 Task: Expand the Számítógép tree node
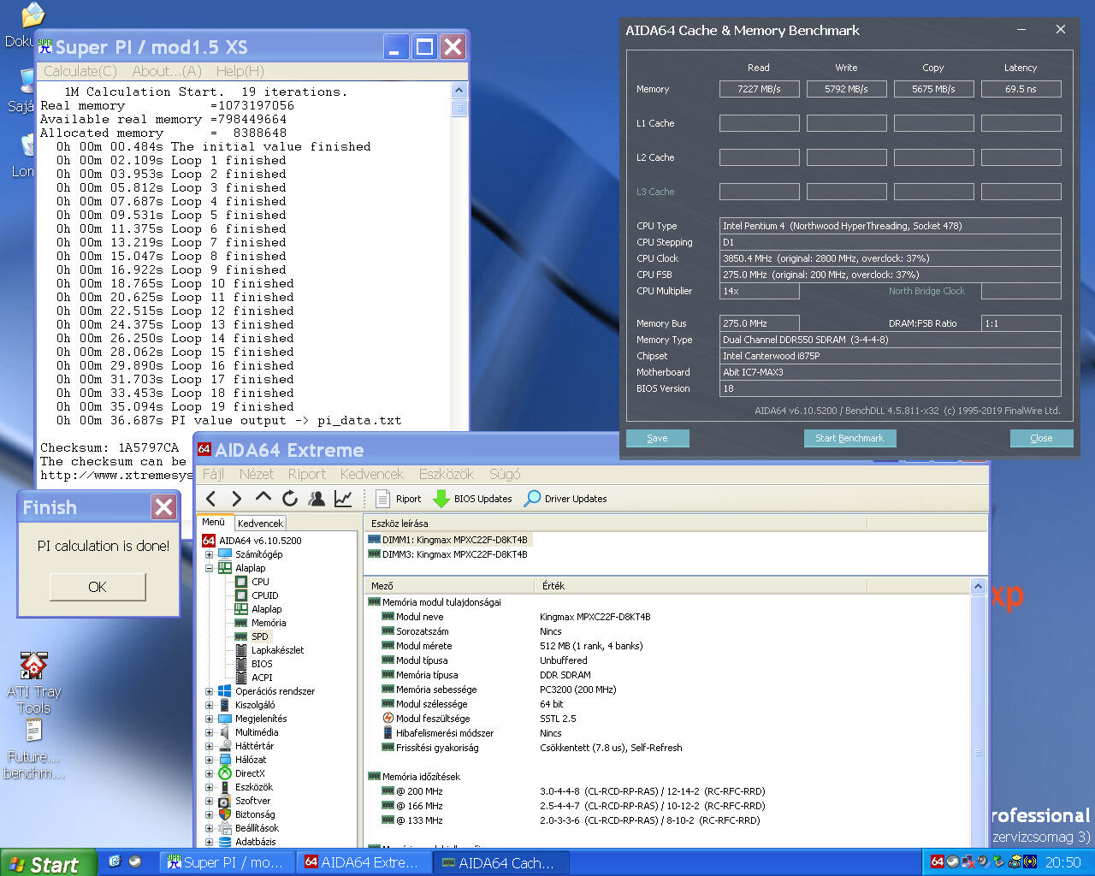209,554
